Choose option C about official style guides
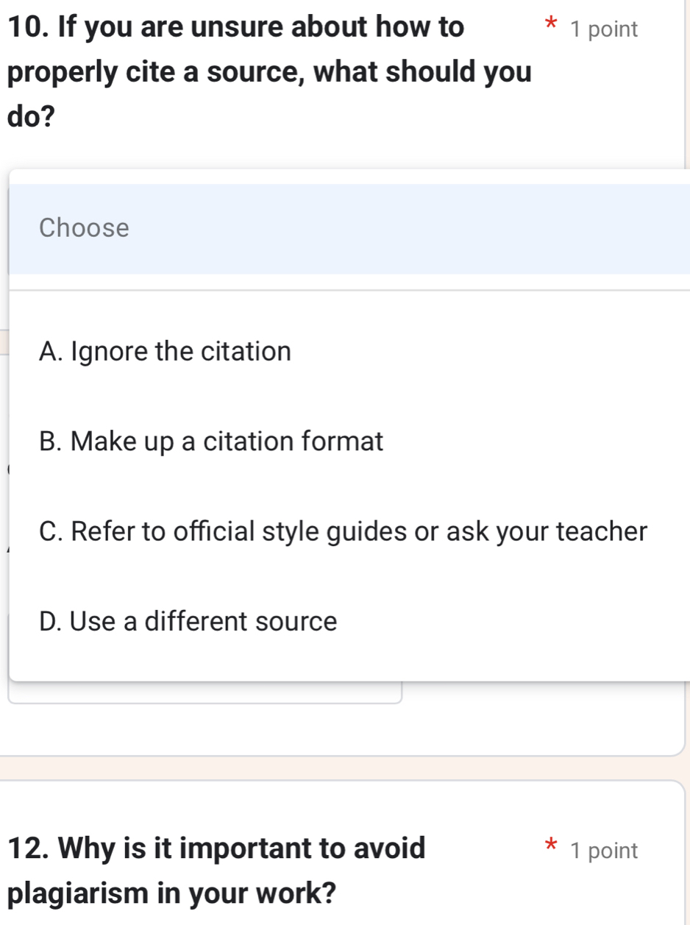This screenshot has height=925, width=690. 344,532
